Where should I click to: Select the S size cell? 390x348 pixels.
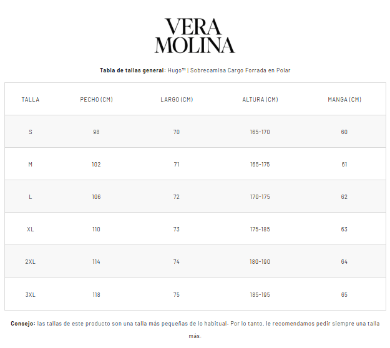(x=31, y=132)
